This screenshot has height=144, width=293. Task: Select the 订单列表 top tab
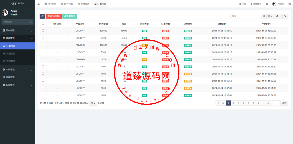(x=100, y=4)
